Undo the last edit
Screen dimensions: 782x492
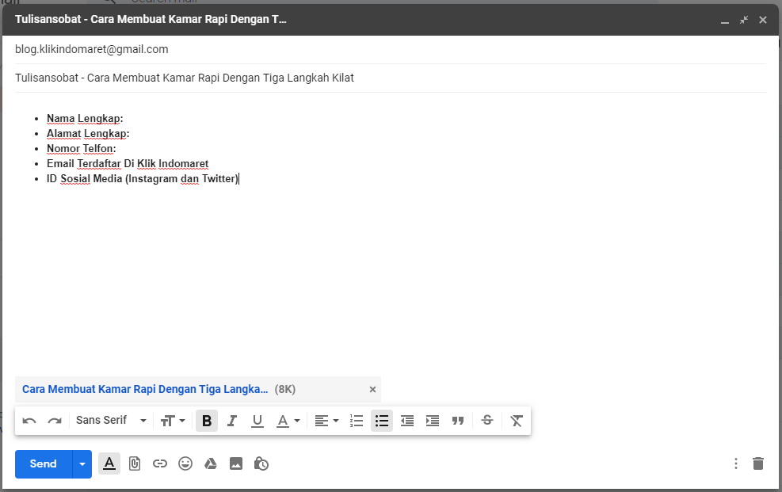point(29,421)
